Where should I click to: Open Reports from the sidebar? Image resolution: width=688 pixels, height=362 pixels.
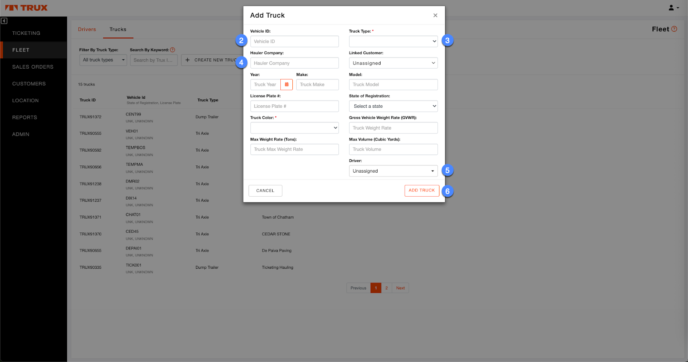tap(25, 117)
